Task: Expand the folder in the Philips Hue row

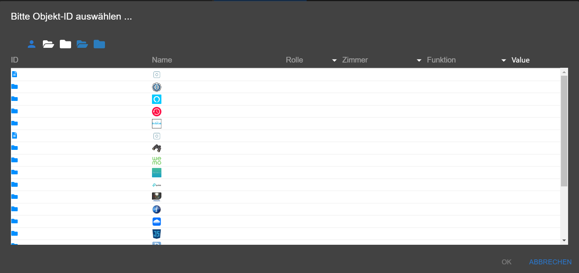Action: [14, 197]
